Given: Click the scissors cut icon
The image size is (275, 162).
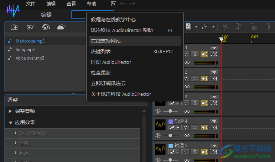Looking at the screenshot, I should (225, 27).
